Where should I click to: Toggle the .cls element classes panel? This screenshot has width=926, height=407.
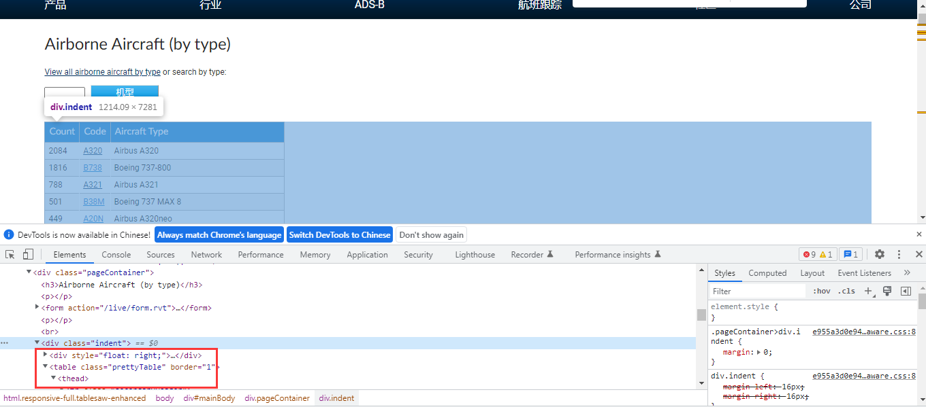(x=846, y=291)
